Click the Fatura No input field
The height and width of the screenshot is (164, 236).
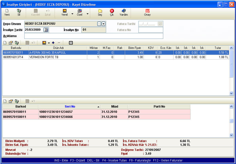point(151,30)
